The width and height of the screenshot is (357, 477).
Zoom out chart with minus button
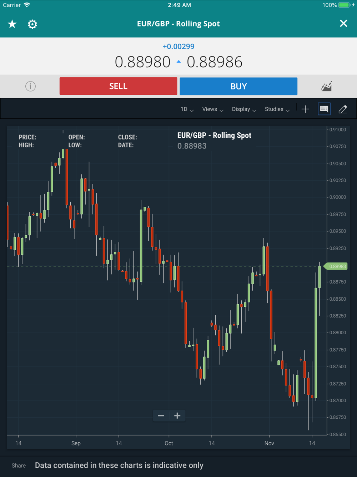coord(161,415)
